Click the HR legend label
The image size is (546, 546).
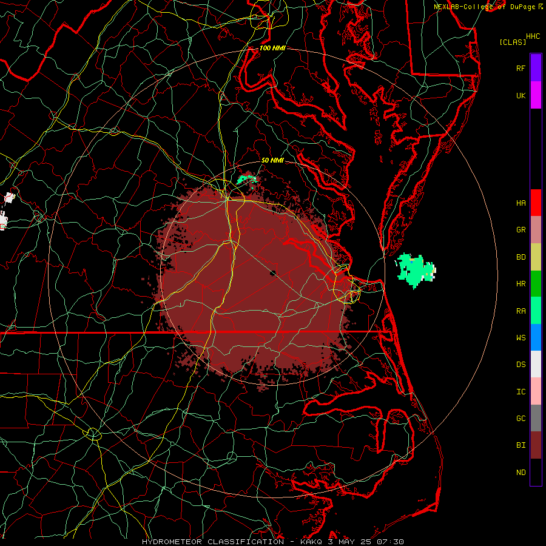pos(521,284)
